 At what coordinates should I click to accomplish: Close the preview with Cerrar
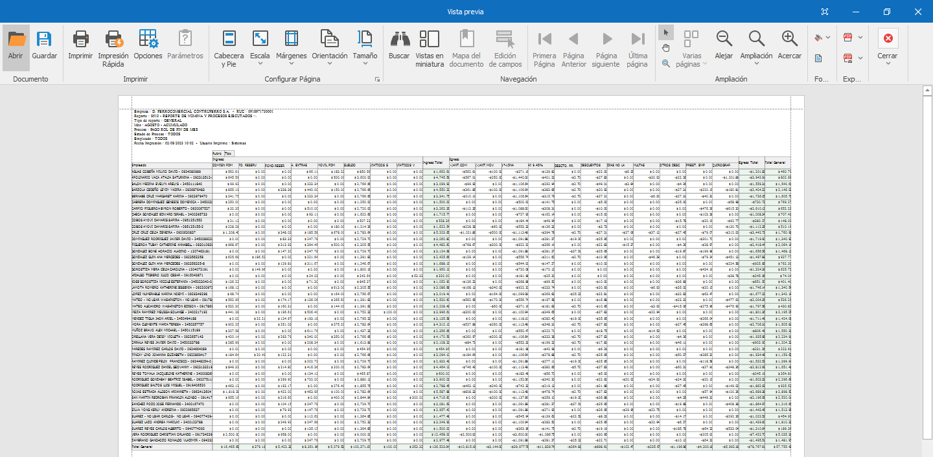pos(888,47)
